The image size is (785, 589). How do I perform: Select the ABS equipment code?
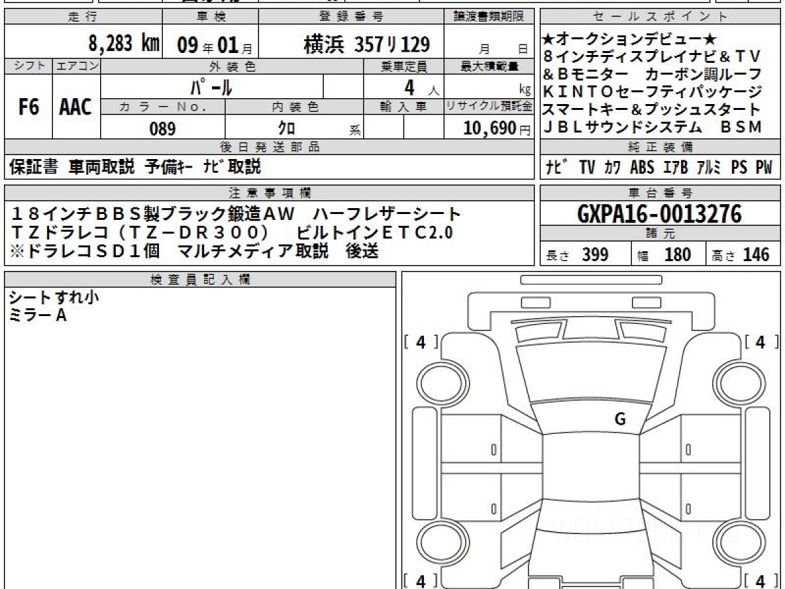click(x=642, y=168)
